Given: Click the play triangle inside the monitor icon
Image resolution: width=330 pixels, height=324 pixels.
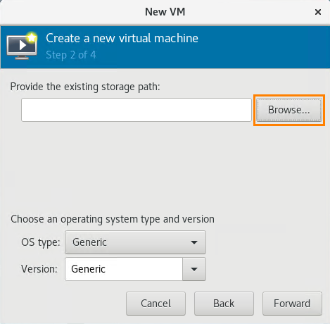Looking at the screenshot, I should (x=23, y=45).
